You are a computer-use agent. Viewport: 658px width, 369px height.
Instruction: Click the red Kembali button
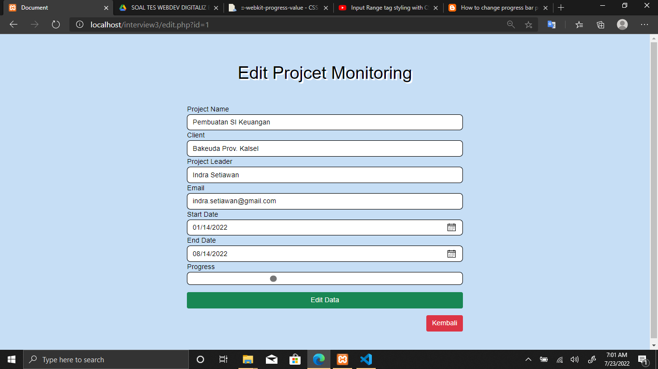pyautogui.click(x=445, y=323)
